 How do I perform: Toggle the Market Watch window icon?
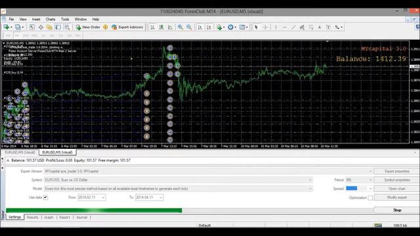(x=31, y=27)
